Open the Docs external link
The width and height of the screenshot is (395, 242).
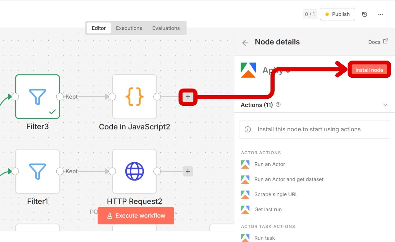[378, 42]
